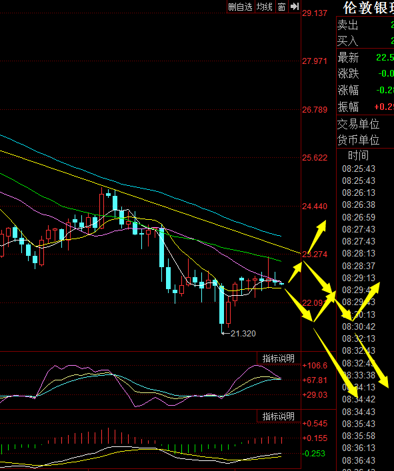This screenshot has height=471, width=394.
Task: Click the 27.971 price axis label
Action: click(315, 61)
